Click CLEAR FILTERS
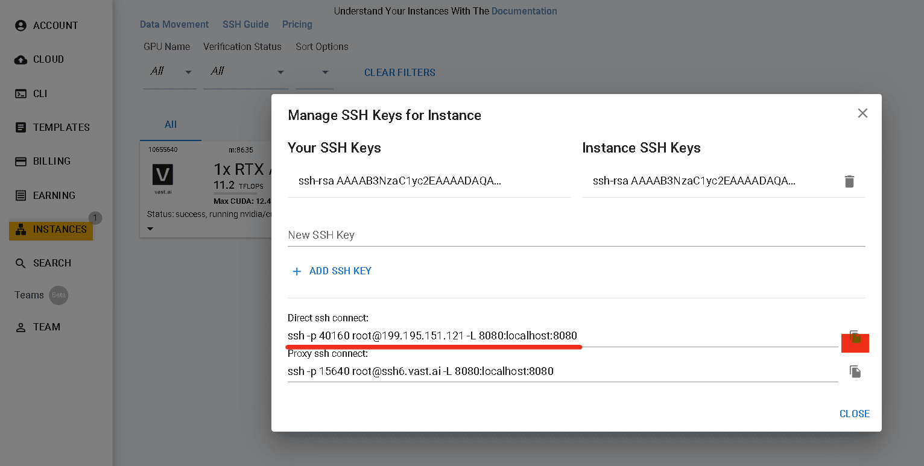This screenshot has width=924, height=466. click(400, 72)
